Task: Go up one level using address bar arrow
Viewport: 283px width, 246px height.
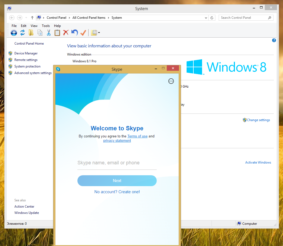Action: [32, 18]
